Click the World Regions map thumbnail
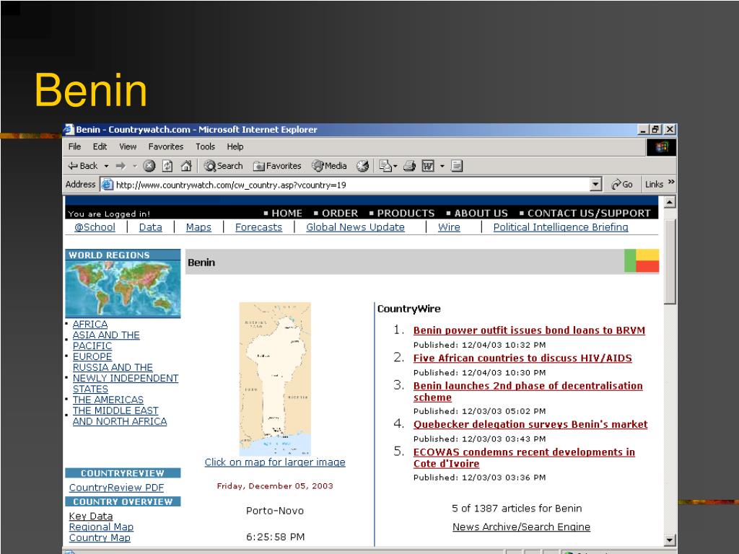Image resolution: width=739 pixels, height=554 pixels. (x=123, y=289)
